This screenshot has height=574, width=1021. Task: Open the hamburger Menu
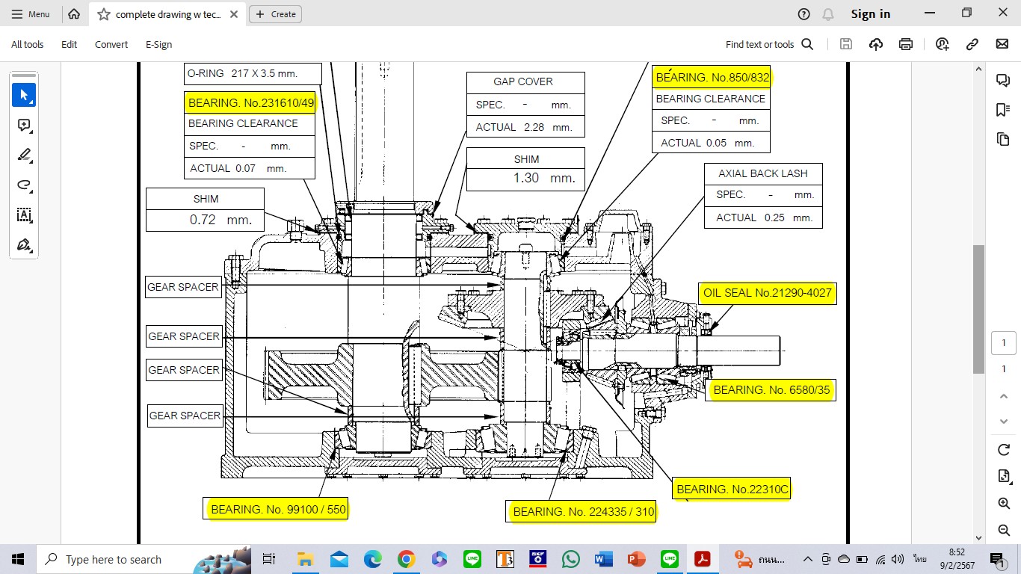(x=31, y=14)
